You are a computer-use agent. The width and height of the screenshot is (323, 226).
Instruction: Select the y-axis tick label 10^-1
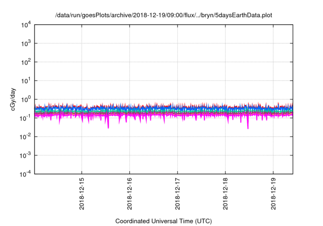tap(25, 118)
